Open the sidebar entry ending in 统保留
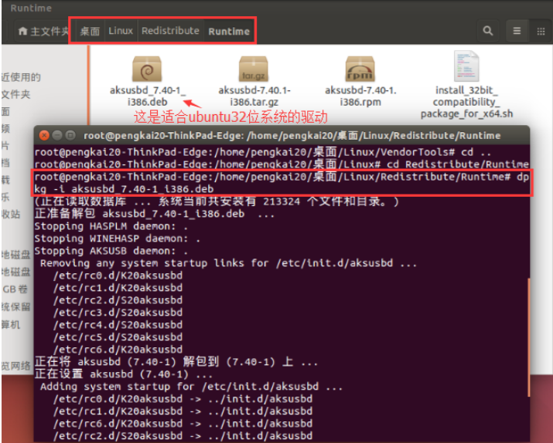The width and height of the screenshot is (553, 443). [16, 307]
